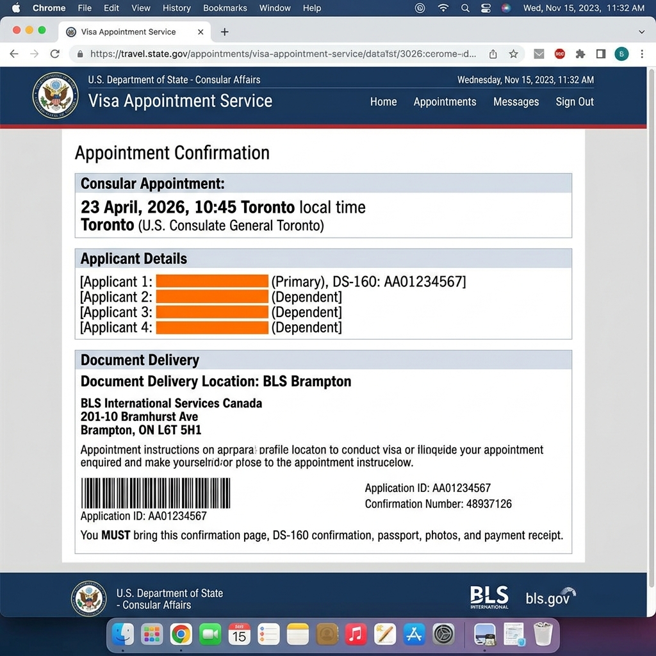Screen dimensions: 656x656
Task: Open Chrome from the Dock
Action: 181,634
